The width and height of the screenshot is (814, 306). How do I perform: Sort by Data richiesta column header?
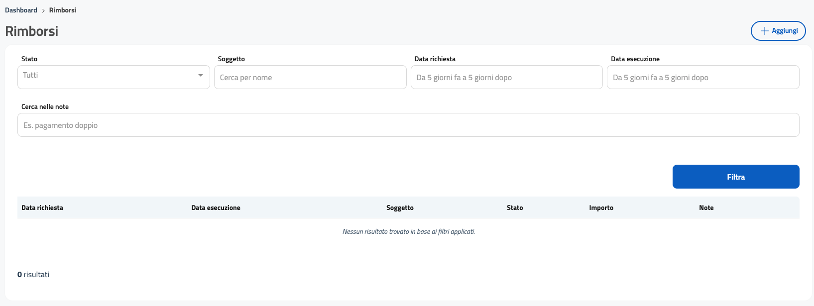coord(42,208)
